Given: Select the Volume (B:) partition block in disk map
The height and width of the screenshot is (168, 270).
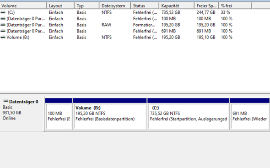Looking at the screenshot, I should (x=110, y=114).
